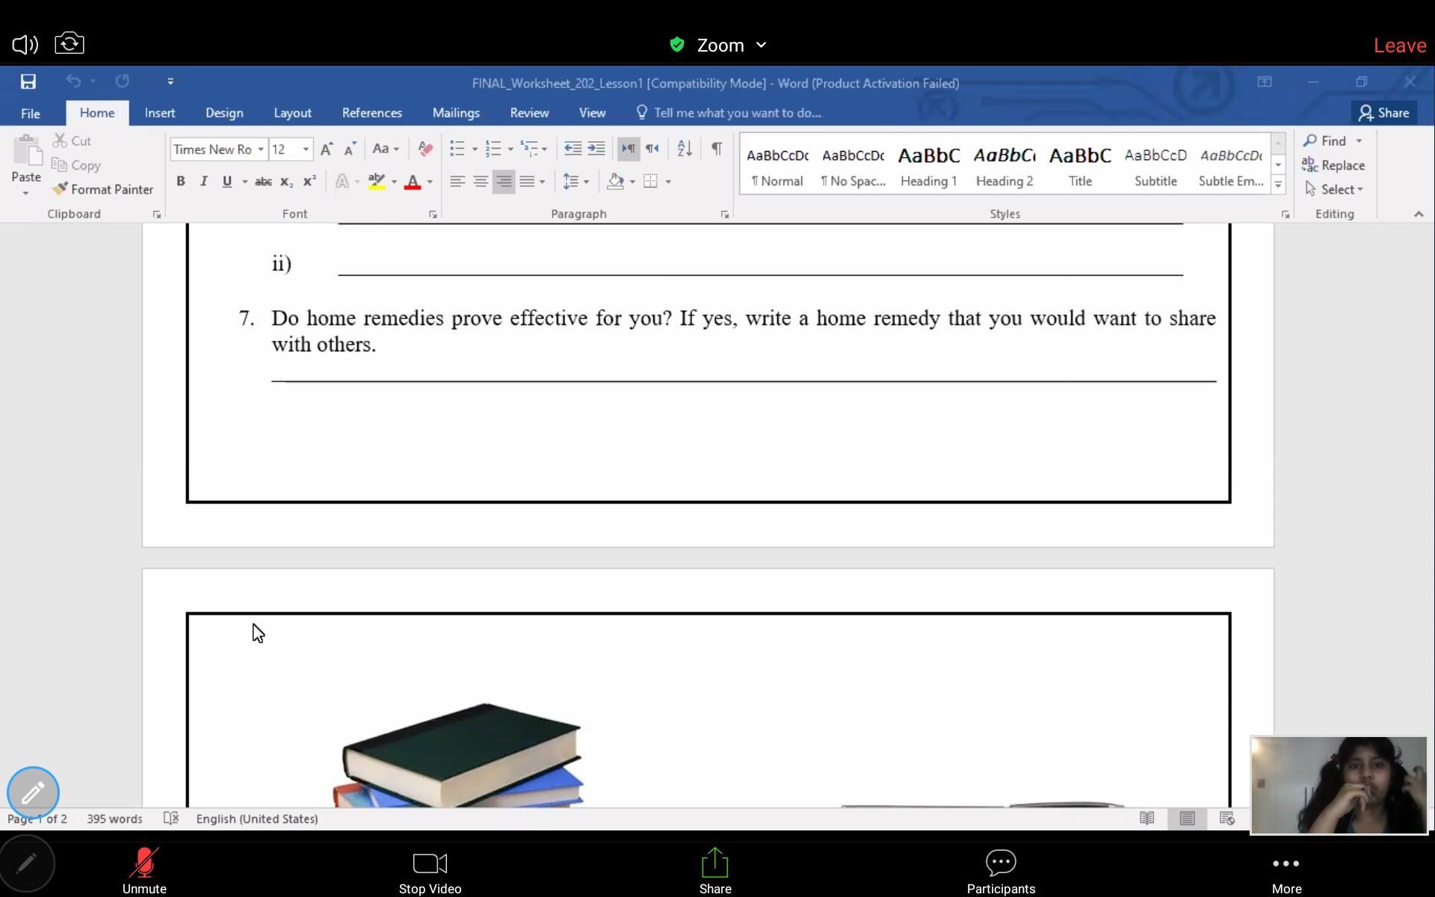Click the Format Painter brush icon

coord(61,189)
